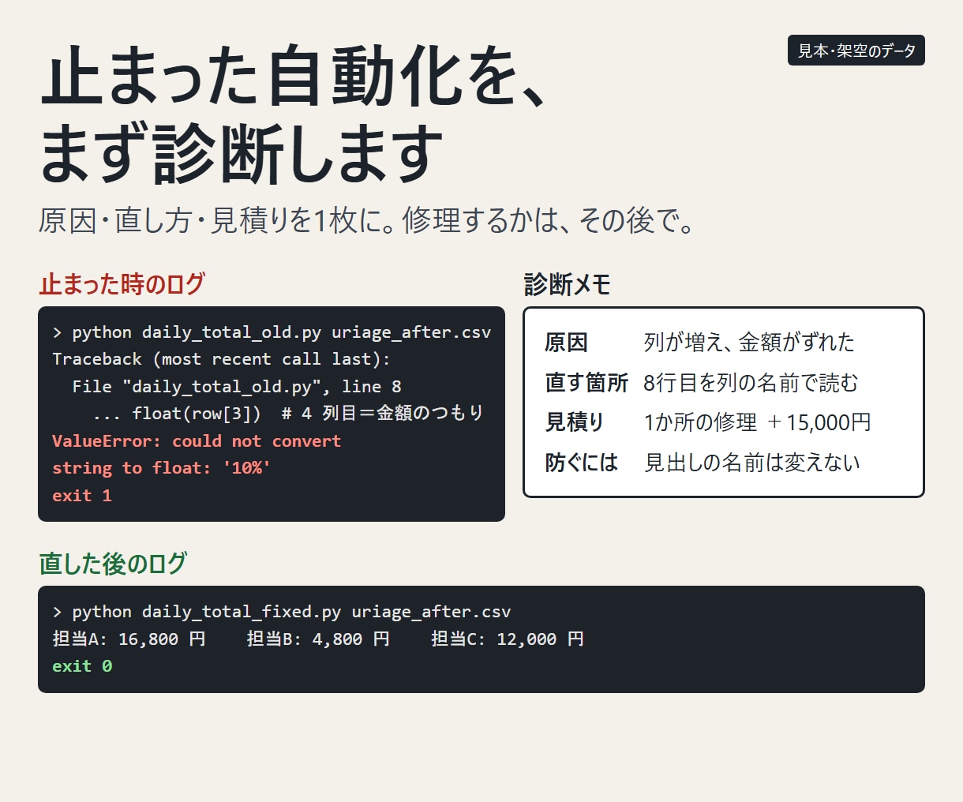Click the float(row[3]) code line

[x=287, y=414]
